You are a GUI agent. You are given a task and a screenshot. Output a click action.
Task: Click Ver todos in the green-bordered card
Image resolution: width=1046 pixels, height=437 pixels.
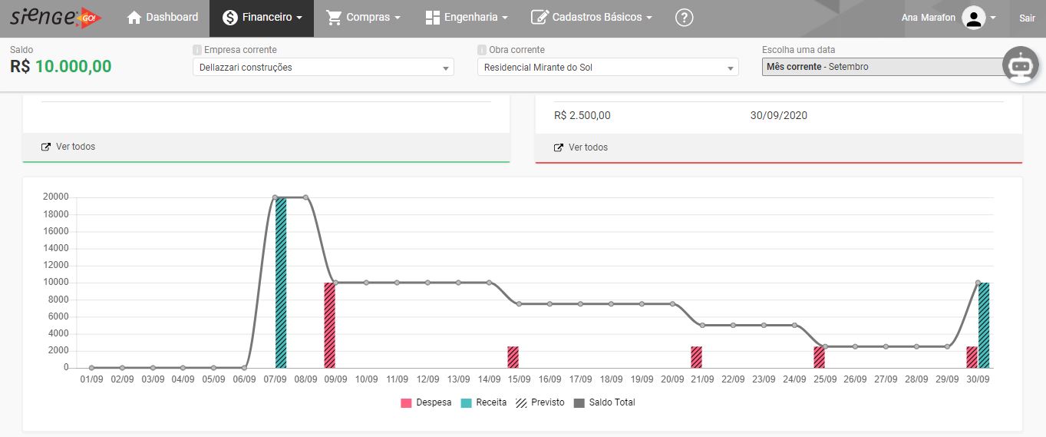coord(75,147)
